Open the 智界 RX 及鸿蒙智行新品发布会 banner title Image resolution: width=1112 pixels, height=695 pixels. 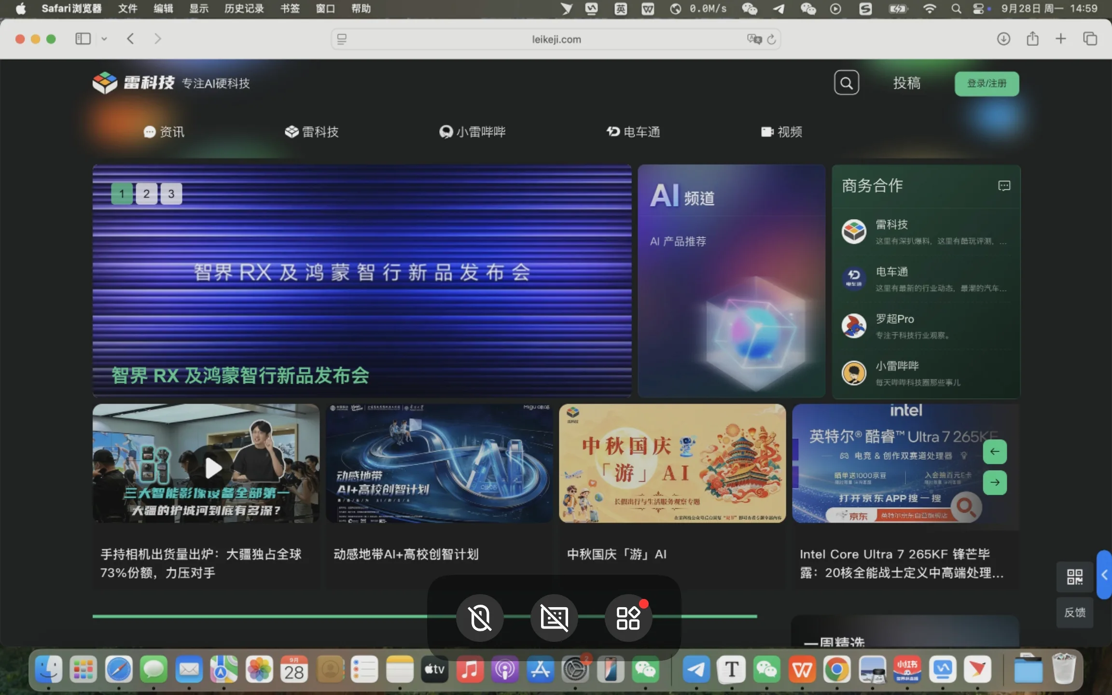coord(240,375)
